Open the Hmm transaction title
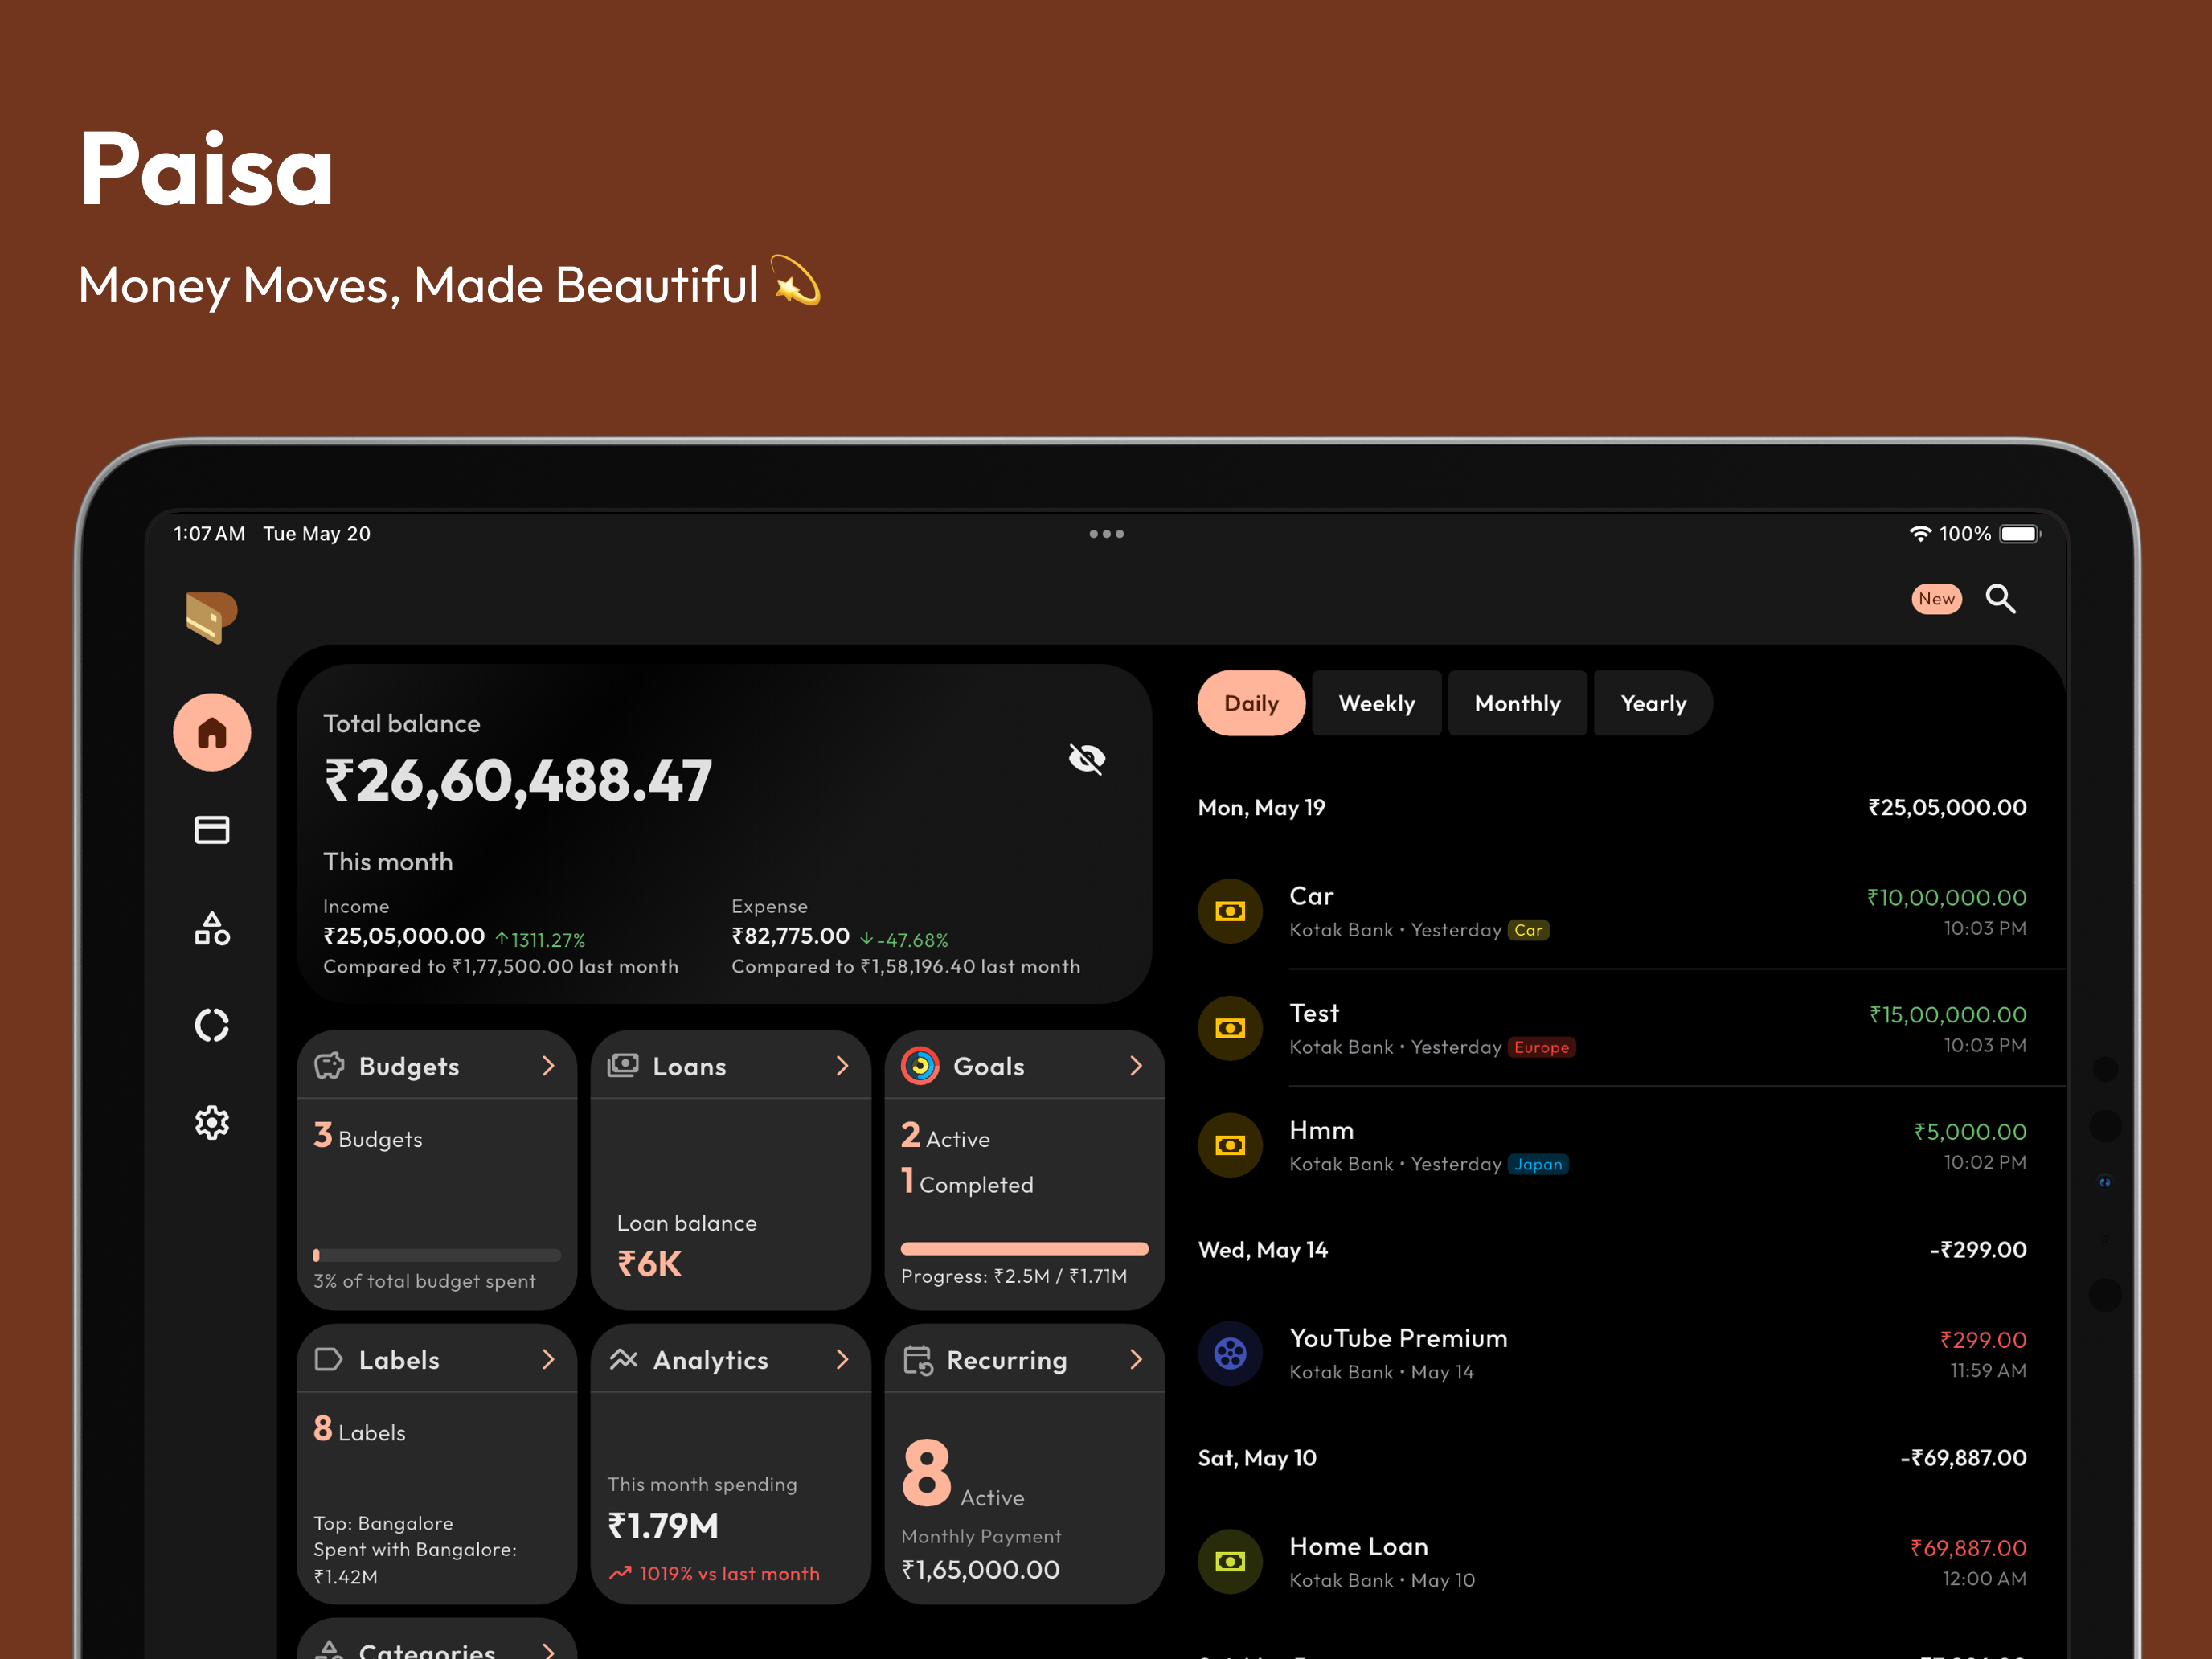2212x1659 pixels. pyautogui.click(x=1321, y=1130)
